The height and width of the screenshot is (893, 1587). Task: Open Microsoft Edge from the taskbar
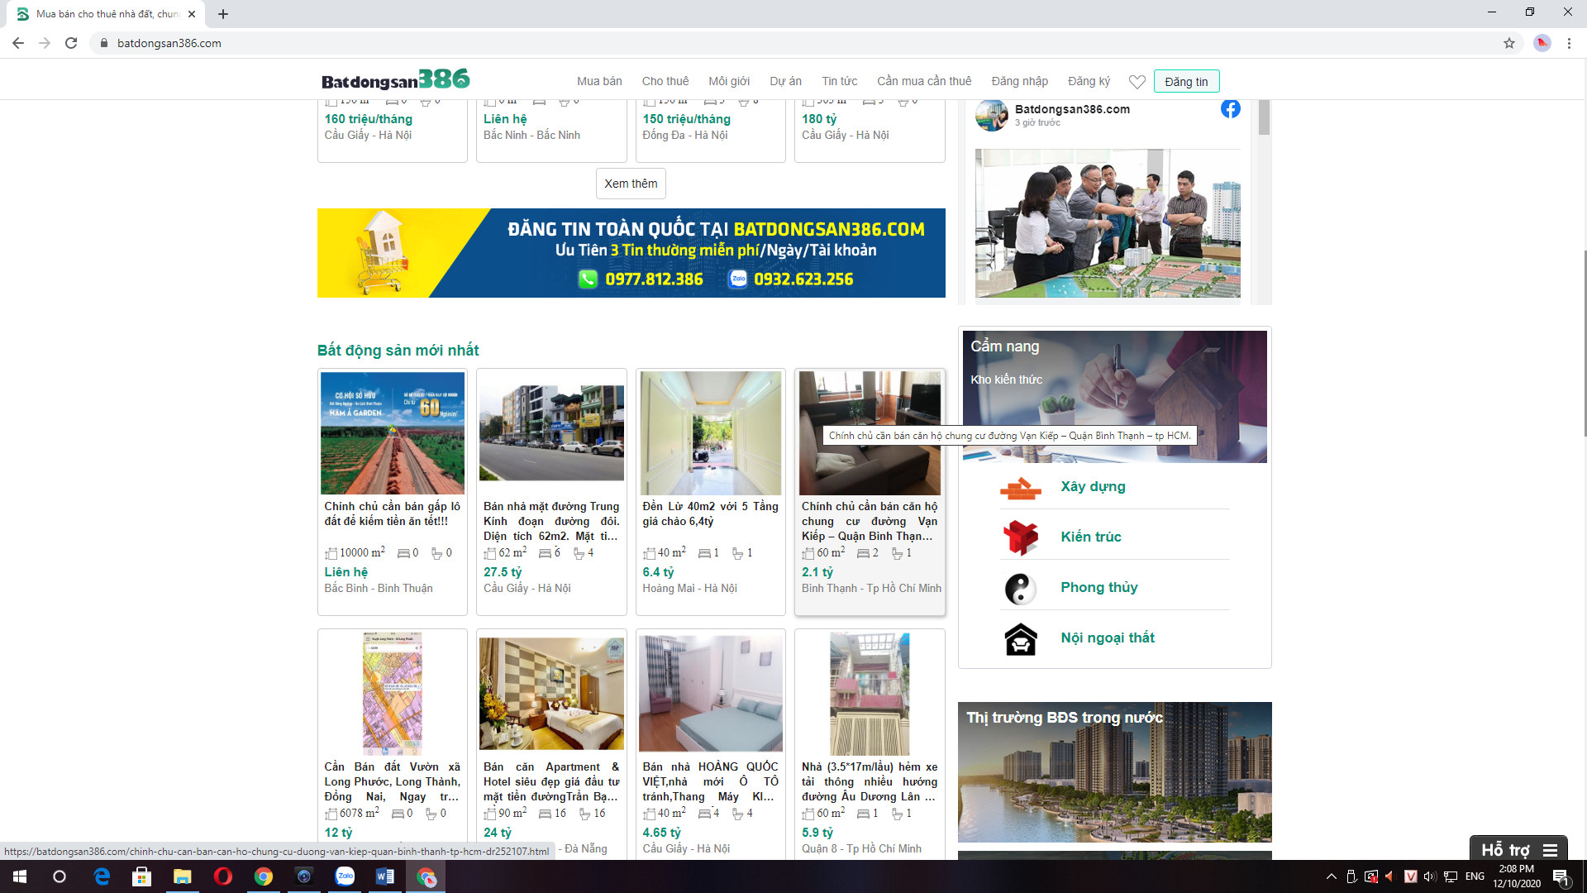pos(102,876)
